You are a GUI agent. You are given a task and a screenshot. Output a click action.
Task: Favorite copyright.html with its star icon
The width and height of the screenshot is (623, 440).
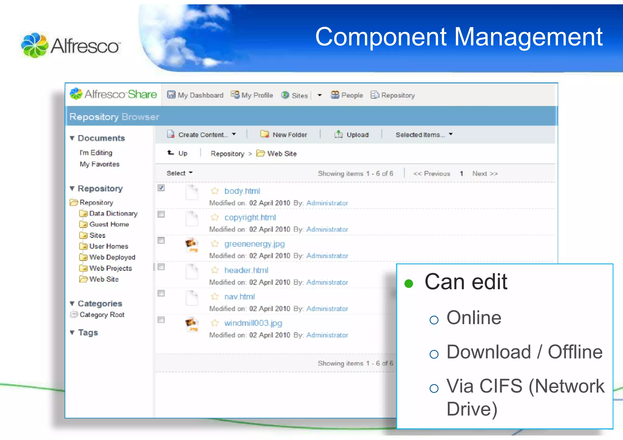click(x=215, y=217)
